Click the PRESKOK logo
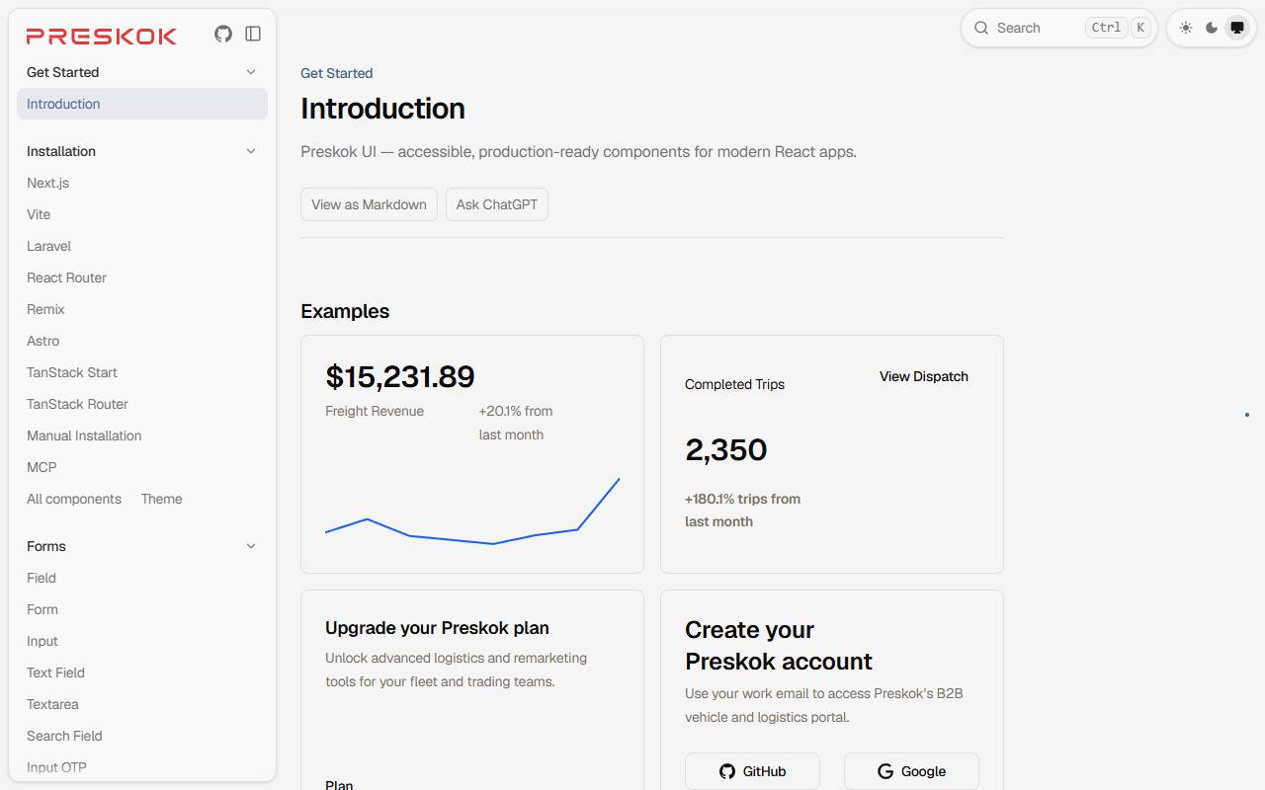 tap(102, 36)
